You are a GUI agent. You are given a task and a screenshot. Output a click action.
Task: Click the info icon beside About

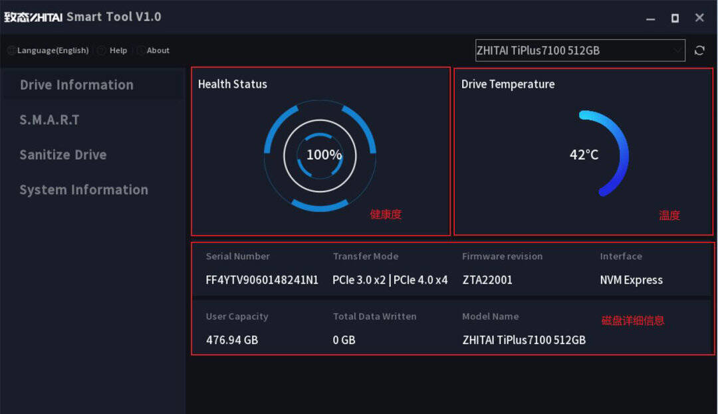140,51
